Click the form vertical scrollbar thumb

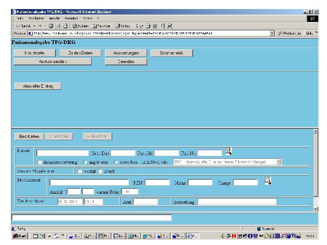pyautogui.click(x=316, y=165)
